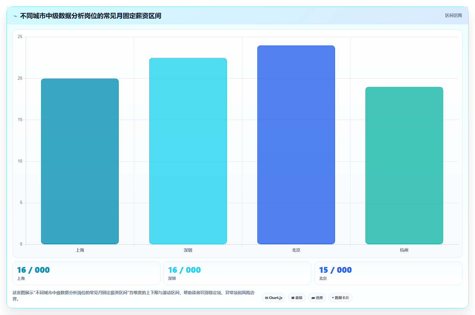Click the description text starting 这张图展示

(x=134, y=296)
